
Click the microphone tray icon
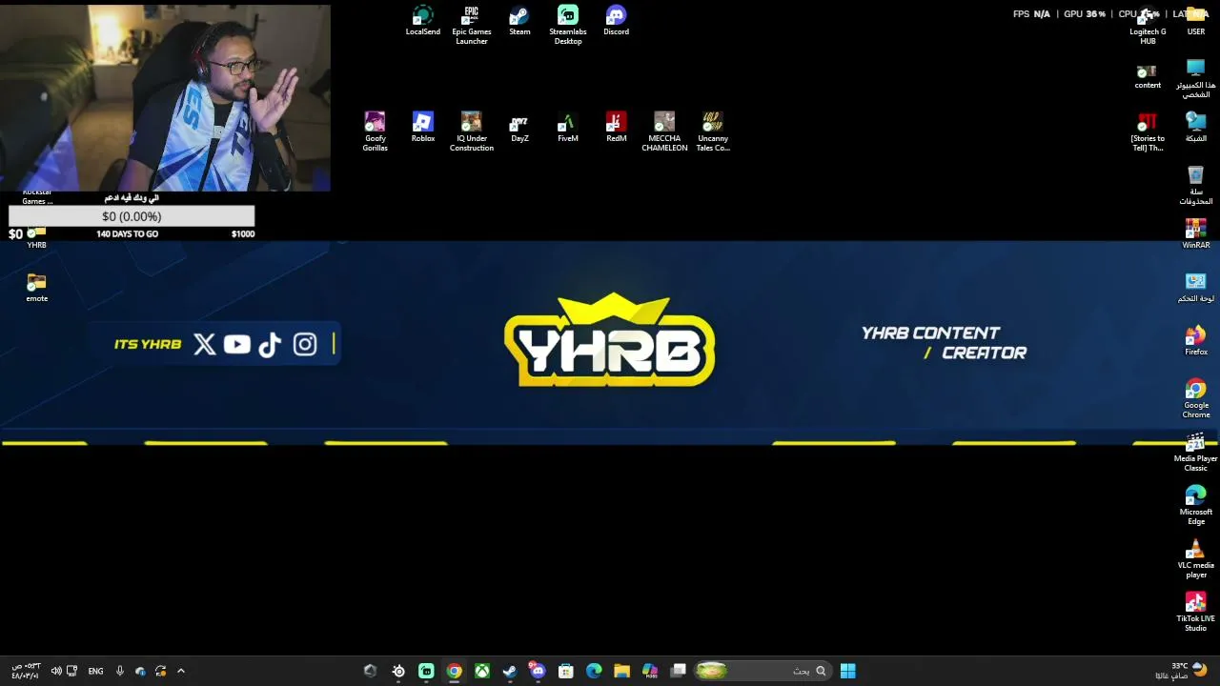pyautogui.click(x=120, y=671)
